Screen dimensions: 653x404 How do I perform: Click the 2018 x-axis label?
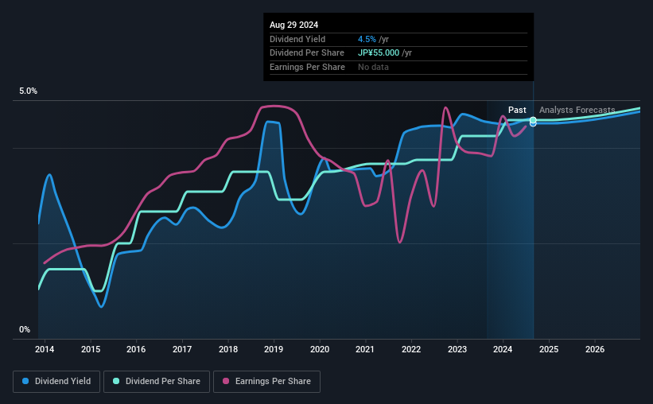[228, 349]
